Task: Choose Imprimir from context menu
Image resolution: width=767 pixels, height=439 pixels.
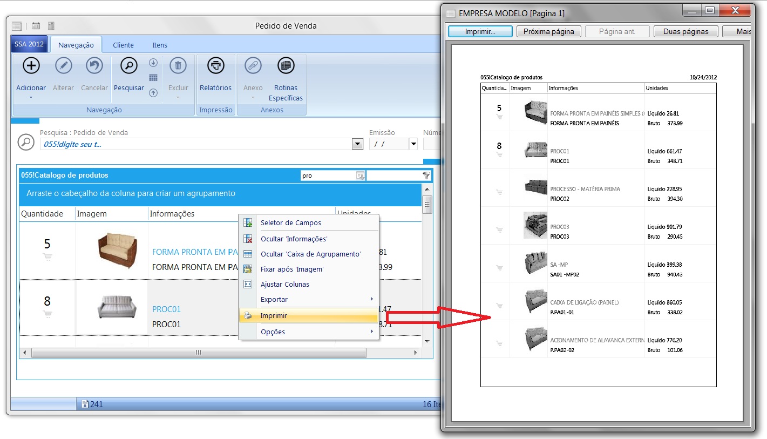Action: tap(309, 315)
